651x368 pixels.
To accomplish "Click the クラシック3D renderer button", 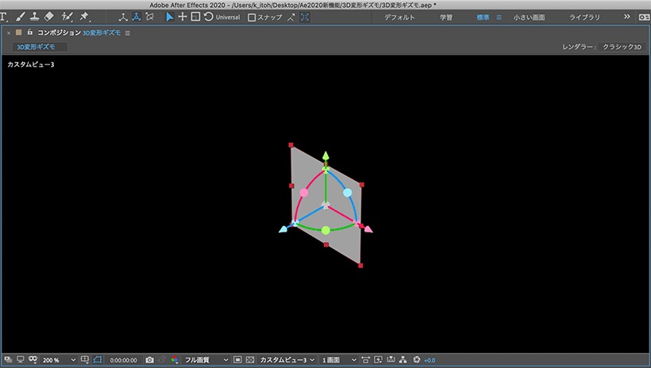I will tap(622, 47).
